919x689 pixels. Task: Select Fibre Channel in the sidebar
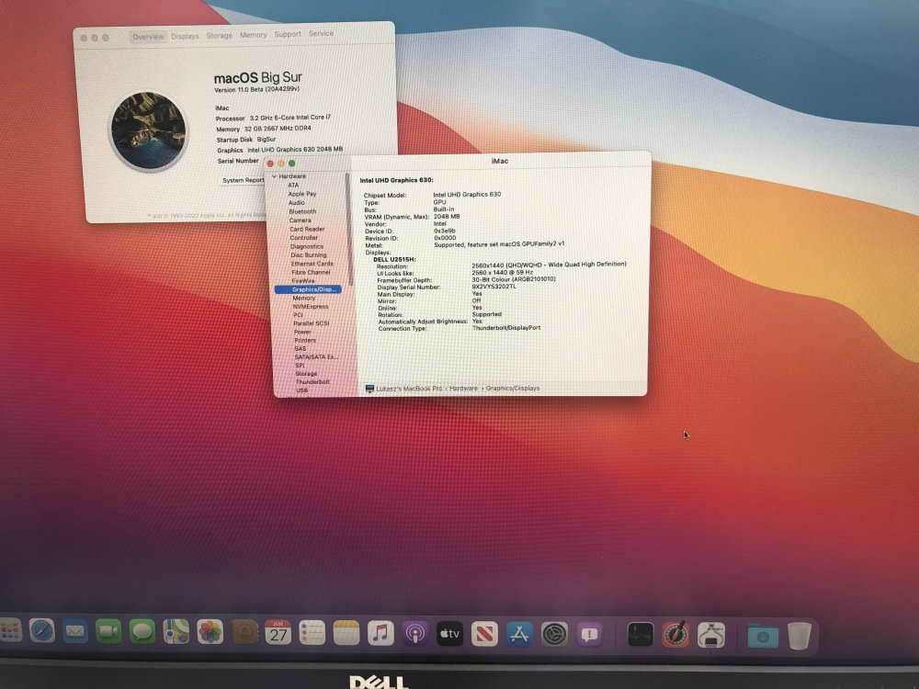click(311, 273)
